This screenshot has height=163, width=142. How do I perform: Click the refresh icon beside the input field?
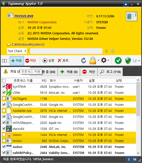tap(106, 51)
